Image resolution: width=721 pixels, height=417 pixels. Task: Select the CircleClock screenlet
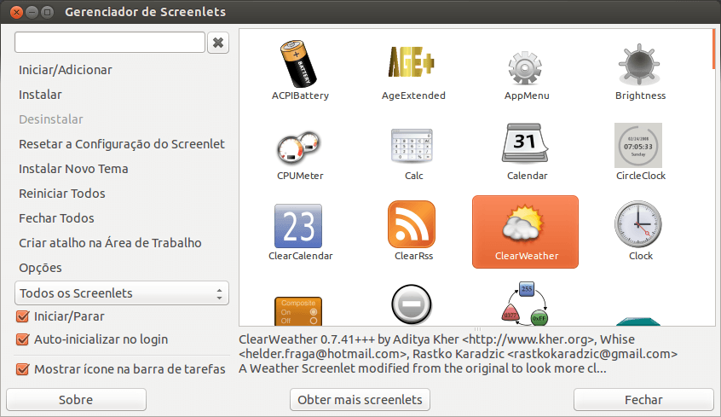[x=640, y=145]
